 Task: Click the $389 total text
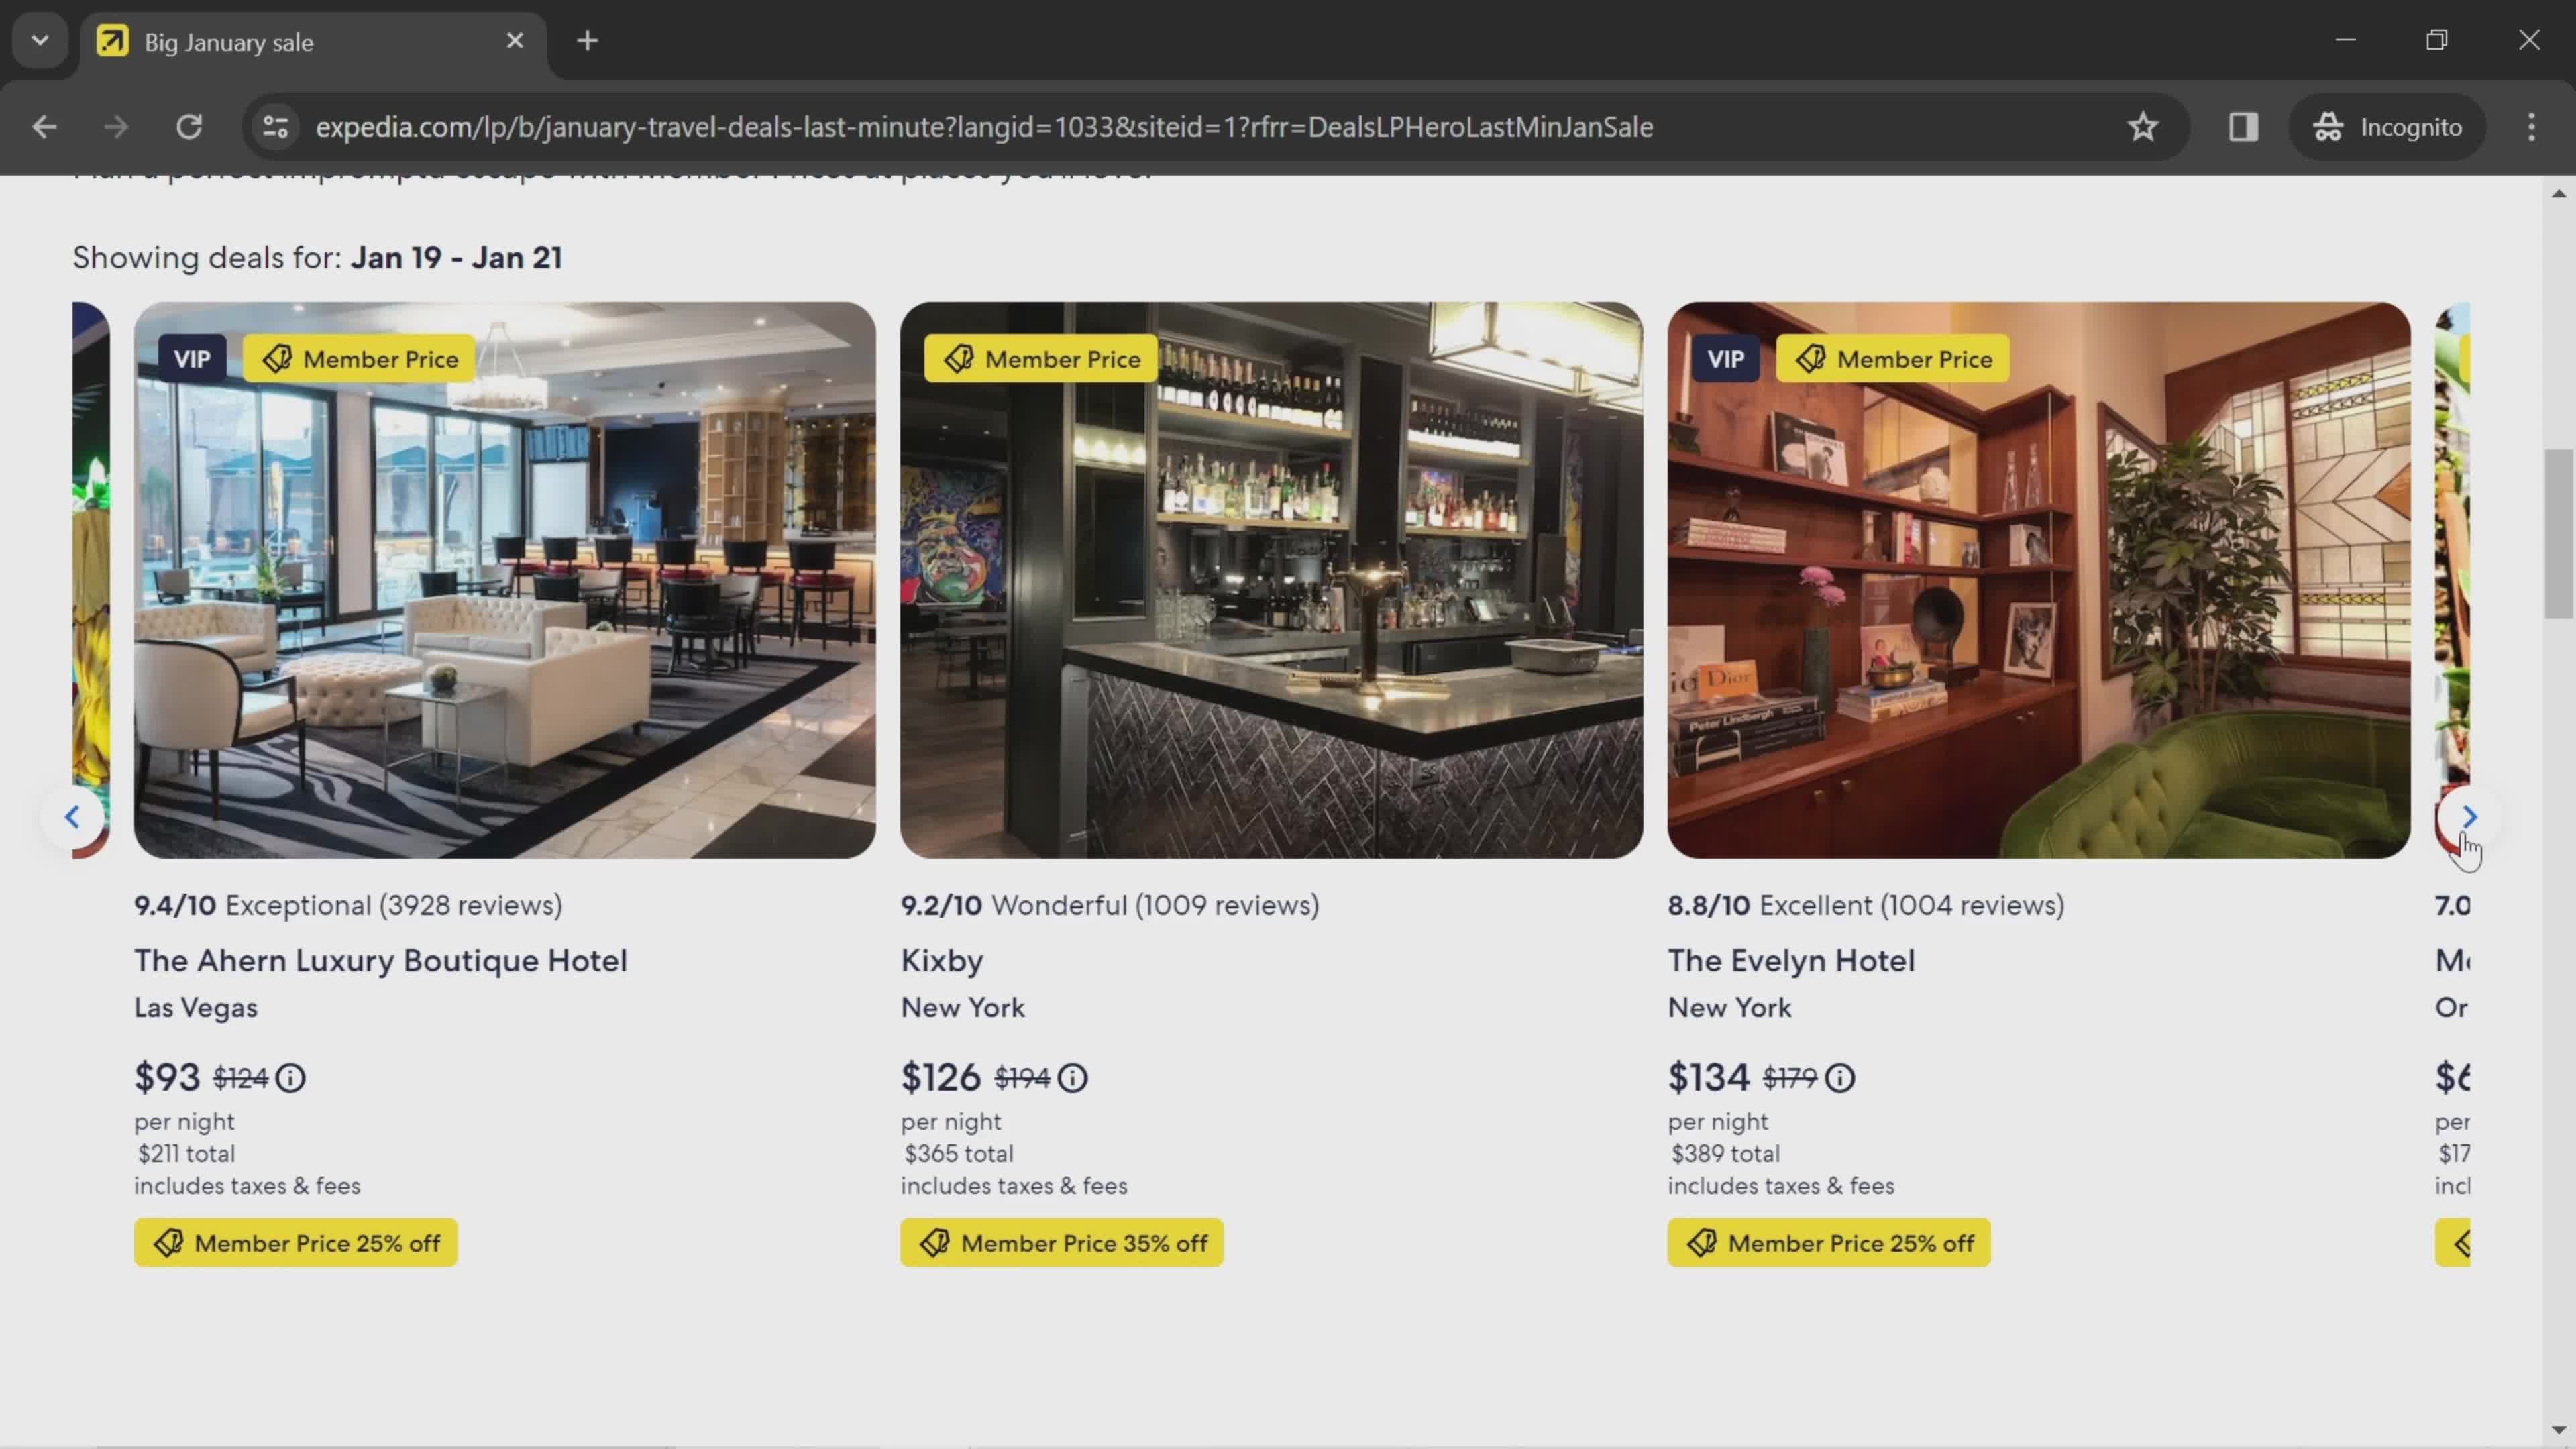pyautogui.click(x=1726, y=1153)
